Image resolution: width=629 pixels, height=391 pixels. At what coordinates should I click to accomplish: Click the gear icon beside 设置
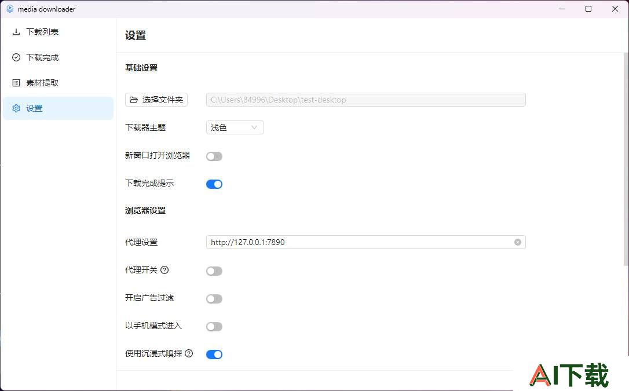click(16, 108)
